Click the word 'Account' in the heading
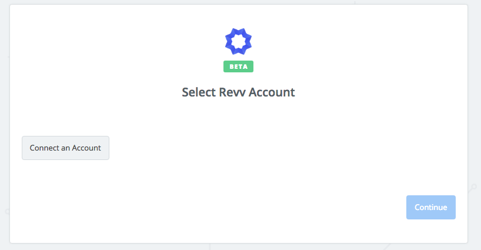 (x=272, y=92)
